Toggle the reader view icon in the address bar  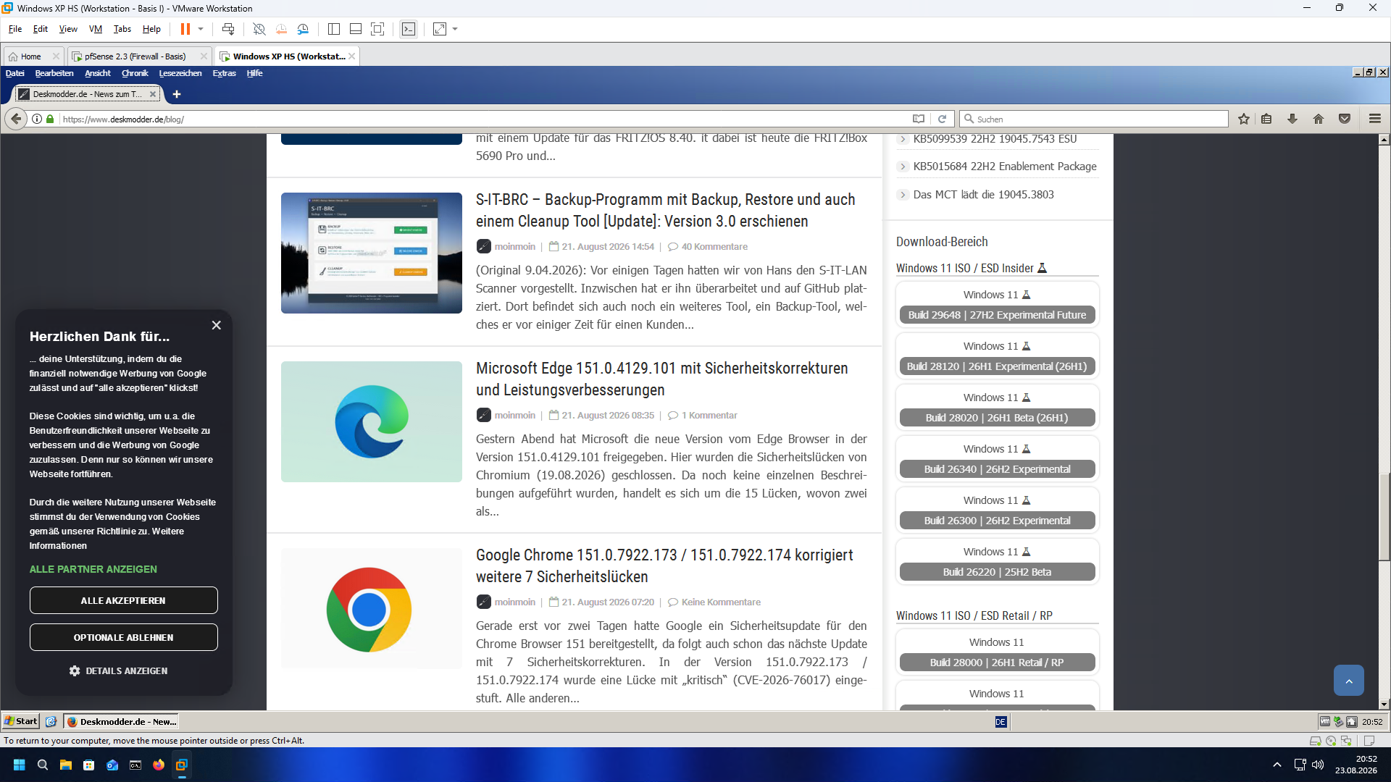919,119
